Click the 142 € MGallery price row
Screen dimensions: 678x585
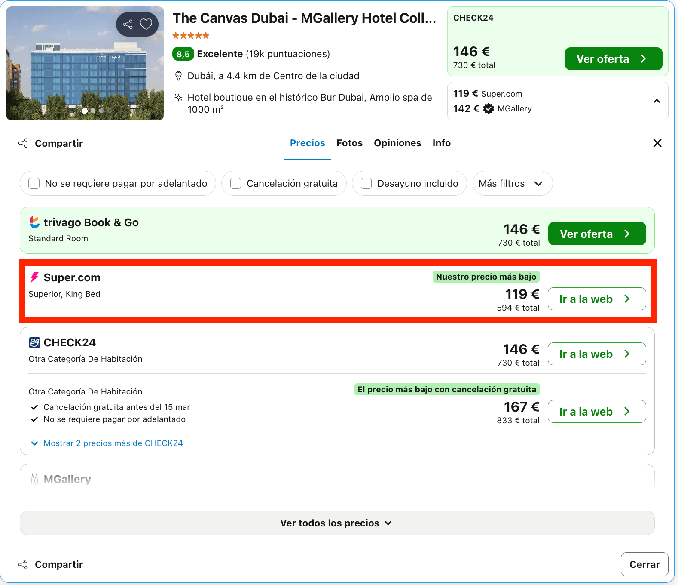(492, 108)
